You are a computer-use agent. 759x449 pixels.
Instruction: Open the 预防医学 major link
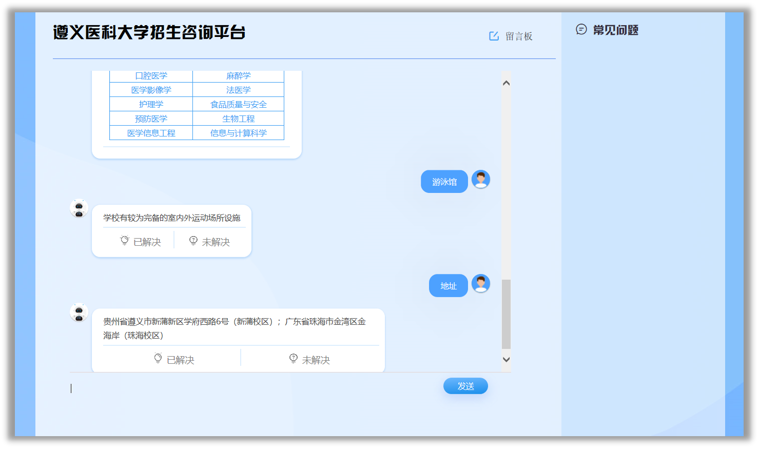[x=151, y=119]
